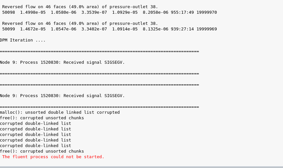Click the residual value 8.1325e-06
This screenshot has width=283, height=168.
point(155,29)
